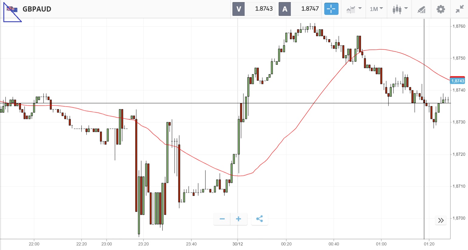Viewport: 468px width, 250px height.
Task: Click the V sell price button
Action: [x=239, y=9]
